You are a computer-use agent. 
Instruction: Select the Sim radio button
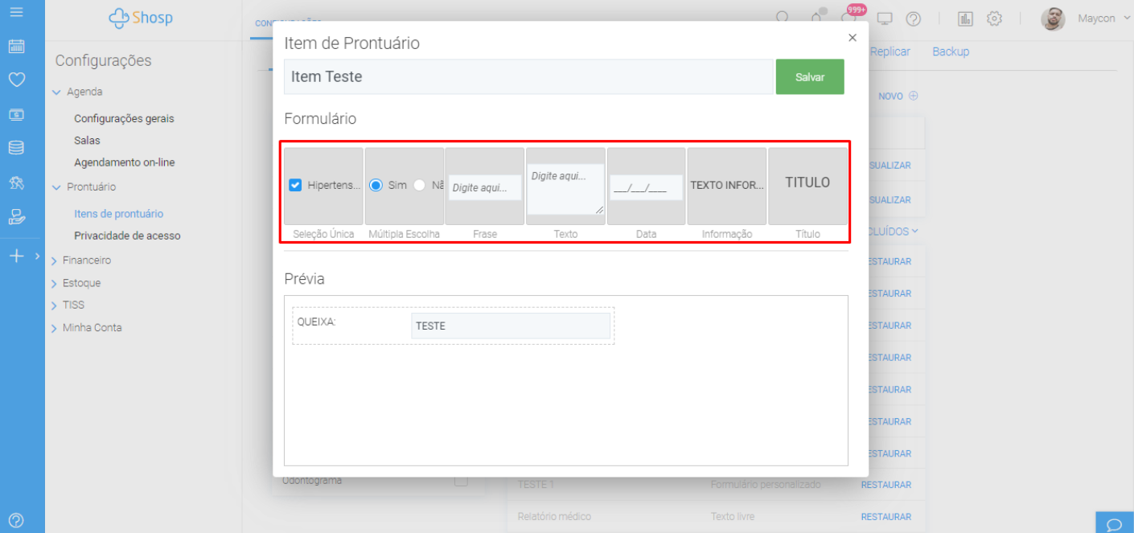(376, 186)
